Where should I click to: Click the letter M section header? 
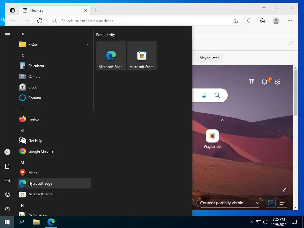23,162
